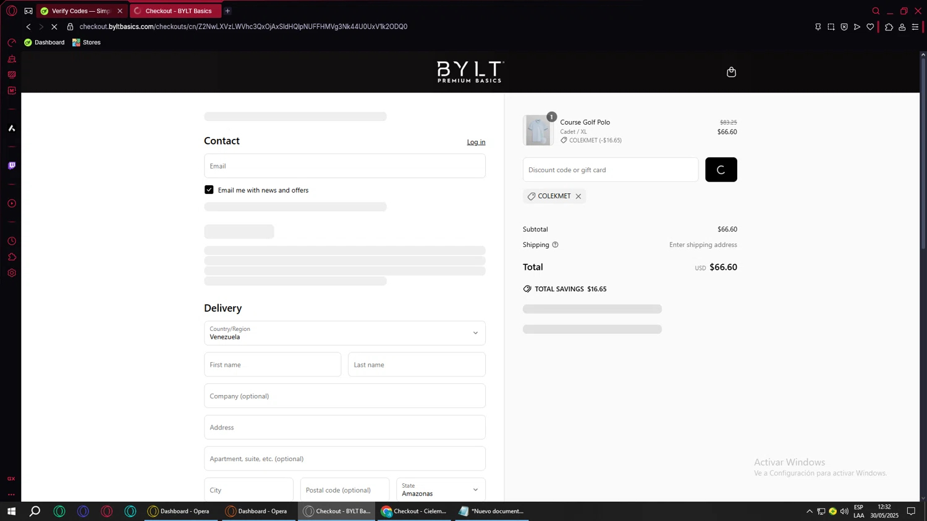Click the pinboard pin icon

click(x=818, y=27)
